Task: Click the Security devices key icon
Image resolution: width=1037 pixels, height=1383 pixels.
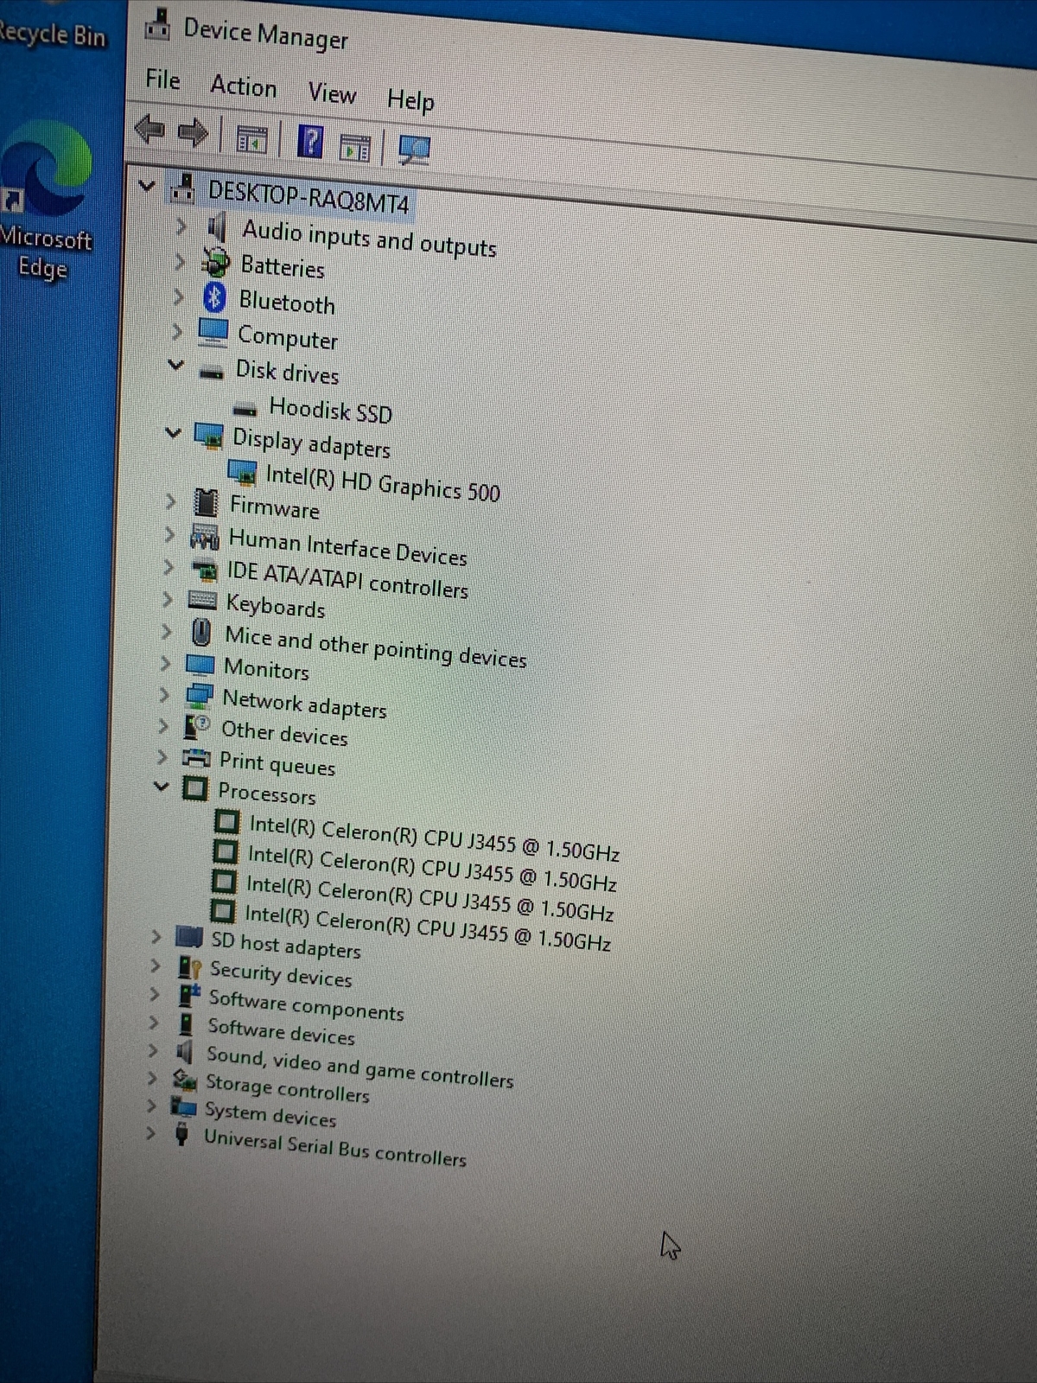Action: [189, 967]
